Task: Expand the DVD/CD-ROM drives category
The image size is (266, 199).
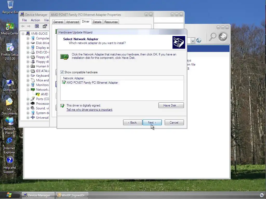Action: (x=28, y=52)
